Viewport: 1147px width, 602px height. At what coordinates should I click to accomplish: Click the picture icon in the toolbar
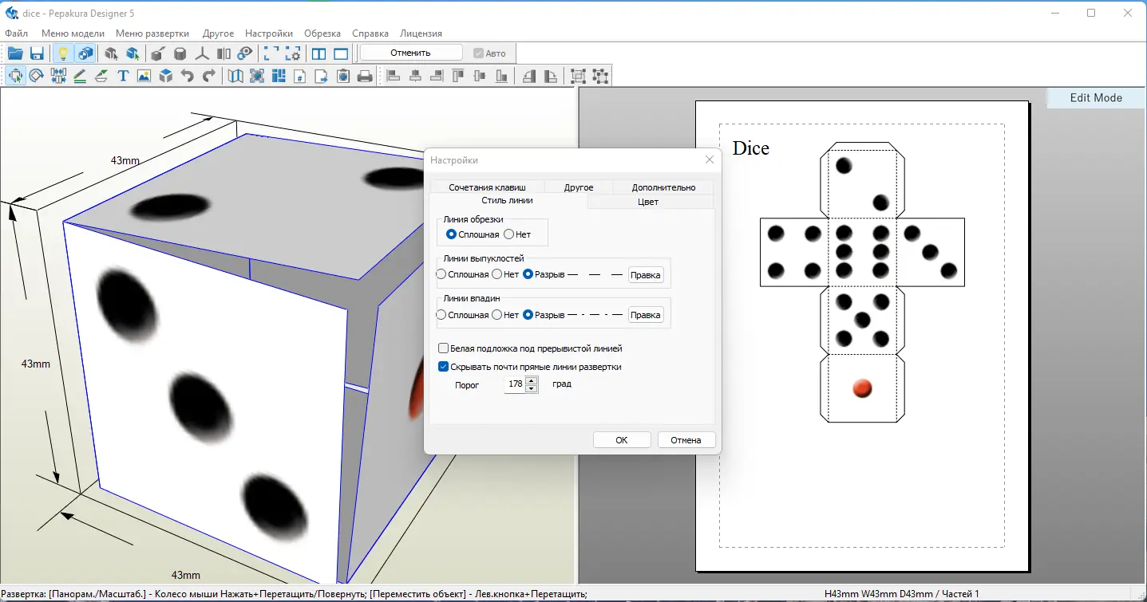pos(144,76)
